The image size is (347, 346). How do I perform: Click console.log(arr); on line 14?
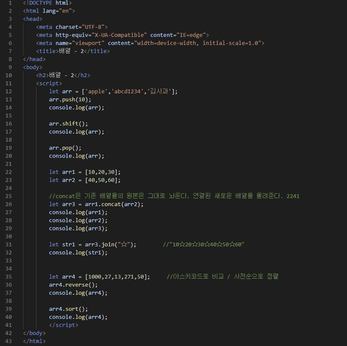click(77, 108)
